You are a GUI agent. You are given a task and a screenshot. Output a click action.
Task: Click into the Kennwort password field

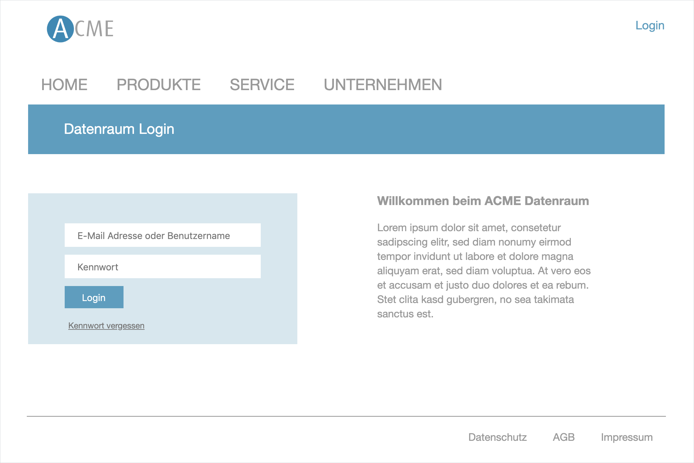click(x=162, y=267)
